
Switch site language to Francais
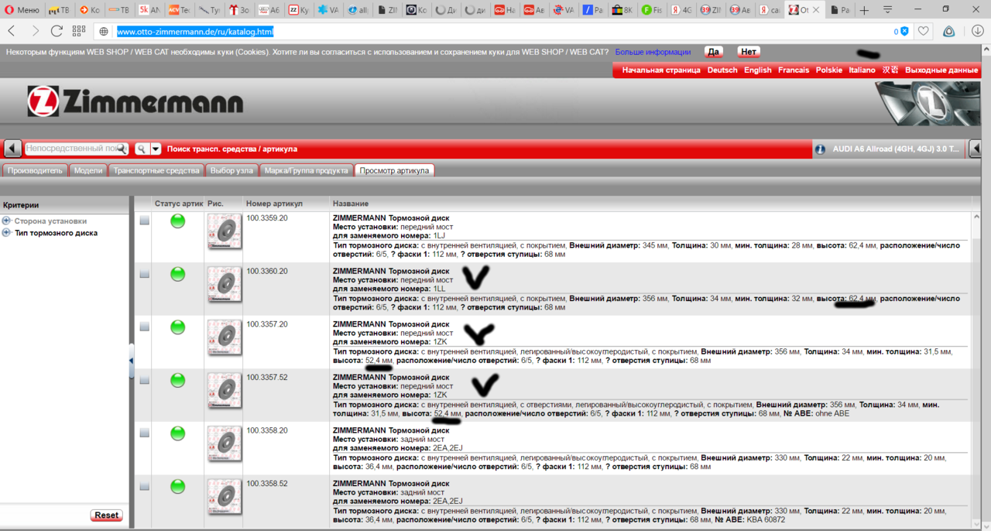point(794,70)
